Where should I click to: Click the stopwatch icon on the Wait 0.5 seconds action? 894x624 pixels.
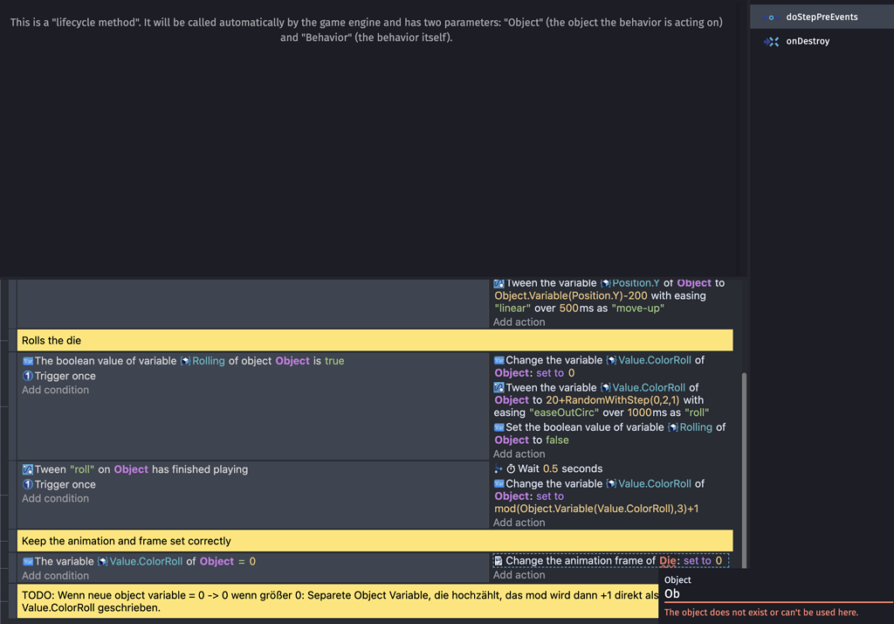511,468
